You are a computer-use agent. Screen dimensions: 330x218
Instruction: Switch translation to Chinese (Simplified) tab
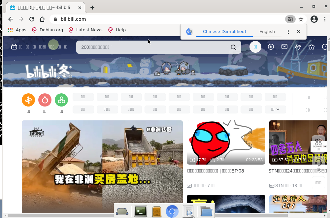click(224, 32)
